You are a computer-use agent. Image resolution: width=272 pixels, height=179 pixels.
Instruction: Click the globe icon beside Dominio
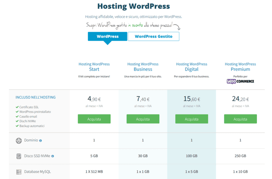click(19, 141)
